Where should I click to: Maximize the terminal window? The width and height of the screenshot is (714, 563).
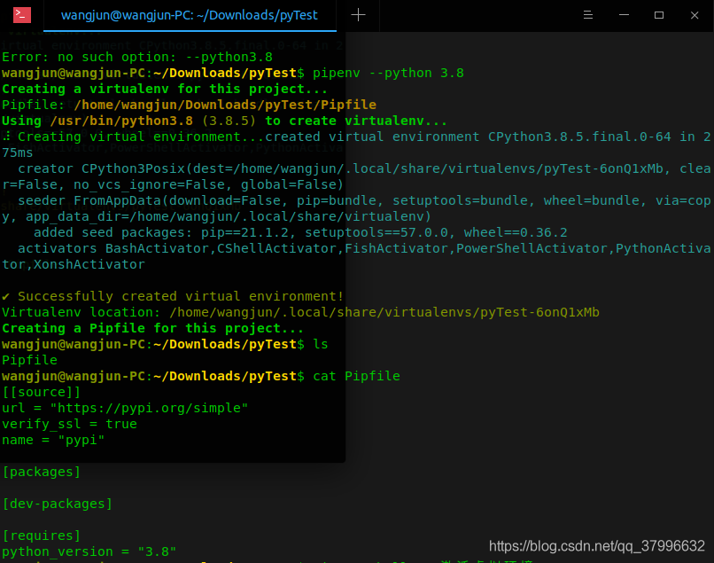tap(658, 15)
